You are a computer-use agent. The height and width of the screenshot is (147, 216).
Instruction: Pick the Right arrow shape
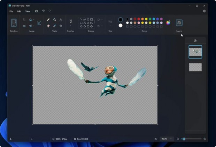tap(92, 26)
